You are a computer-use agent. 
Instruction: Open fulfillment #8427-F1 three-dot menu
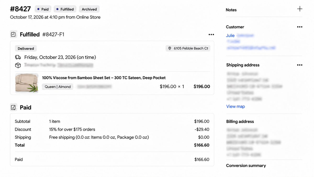pyautogui.click(x=211, y=35)
